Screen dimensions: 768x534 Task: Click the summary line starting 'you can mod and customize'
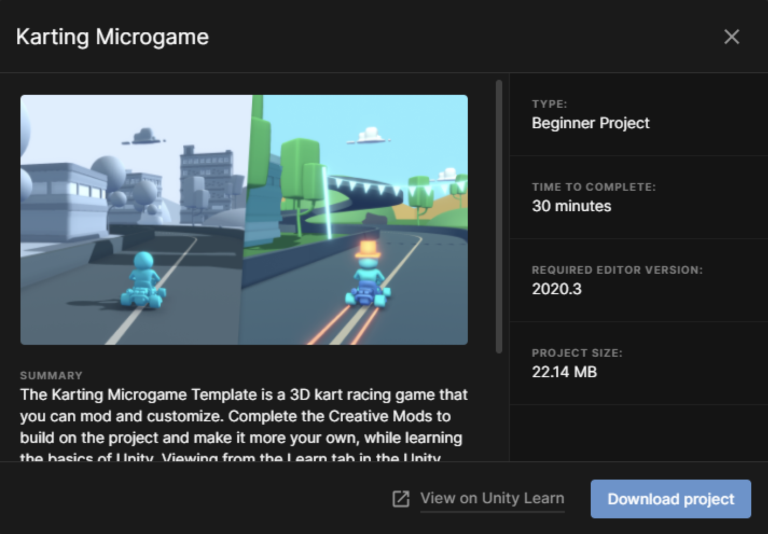click(236, 416)
